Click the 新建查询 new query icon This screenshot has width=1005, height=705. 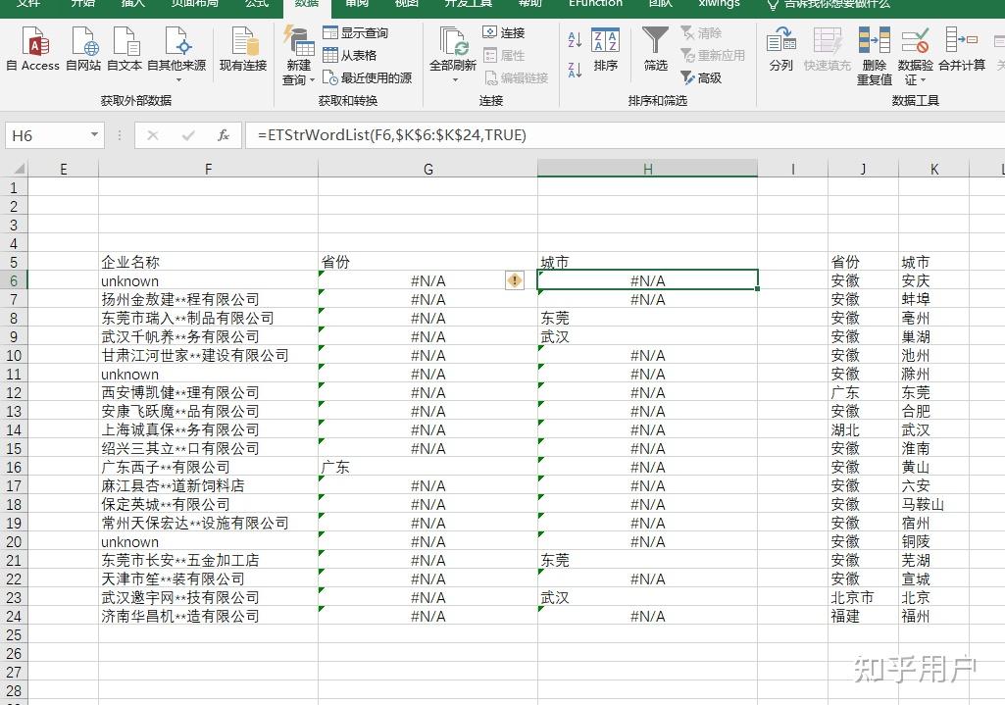tap(299, 43)
